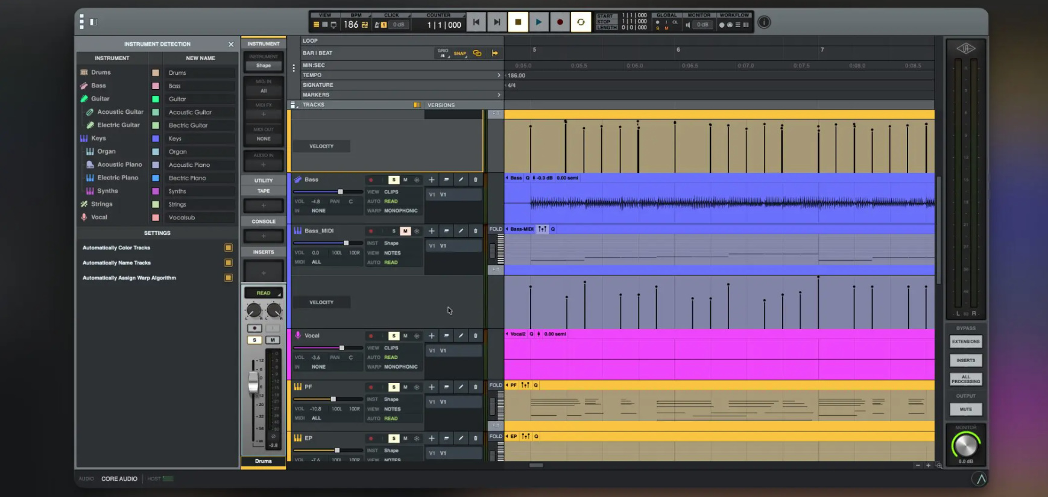The height and width of the screenshot is (497, 1048).
Task: Click the freeze snowflake icon on Bass track
Action: pos(417,180)
